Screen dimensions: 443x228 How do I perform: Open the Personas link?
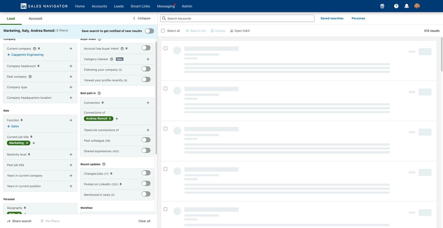[x=358, y=18]
